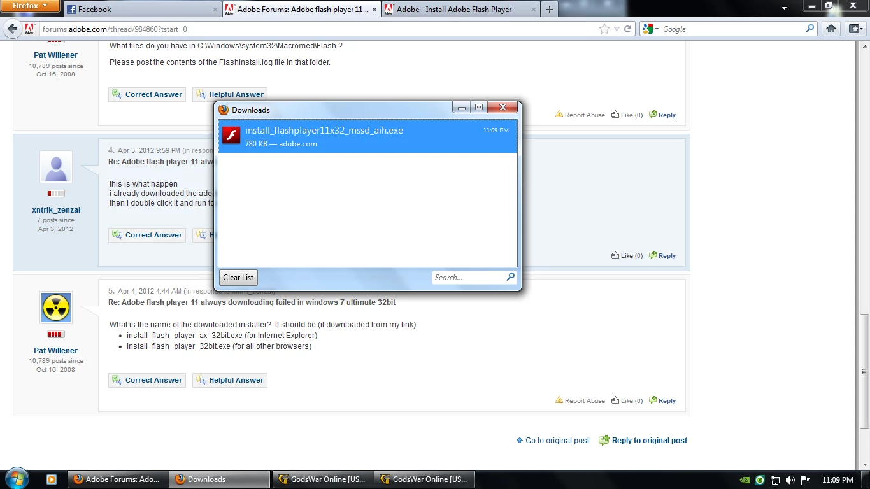Click the taskbar clock showing 11:09 PM
The height and width of the screenshot is (489, 870).
pyautogui.click(x=838, y=479)
